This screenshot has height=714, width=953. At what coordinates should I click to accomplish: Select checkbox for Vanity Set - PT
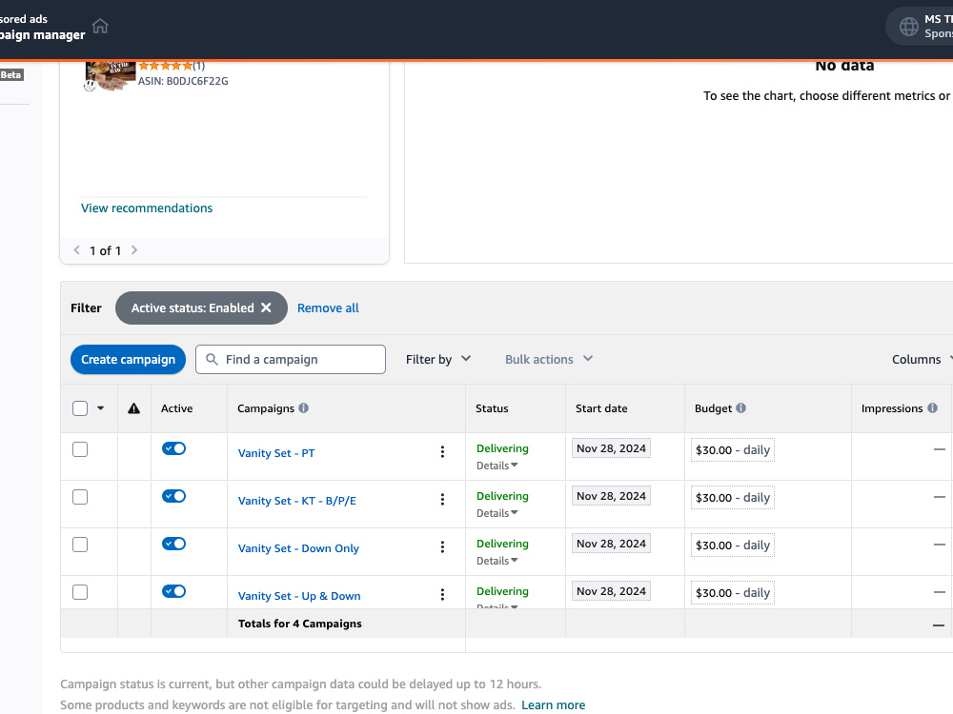(x=80, y=449)
